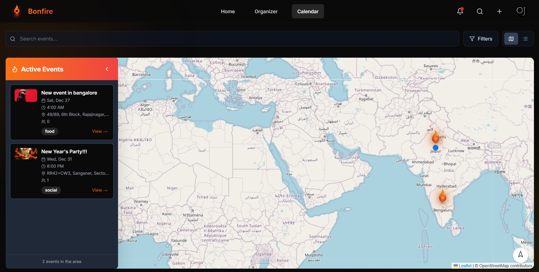Open the notifications bell
Viewport: 539px width, 272px height.
[460, 11]
